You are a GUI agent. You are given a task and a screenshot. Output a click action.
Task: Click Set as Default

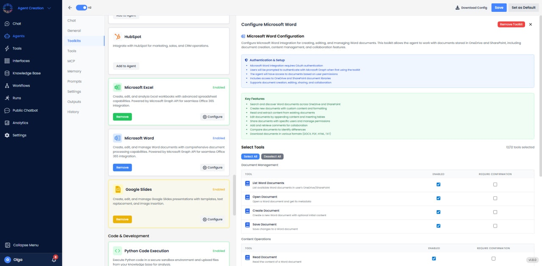tap(523, 8)
